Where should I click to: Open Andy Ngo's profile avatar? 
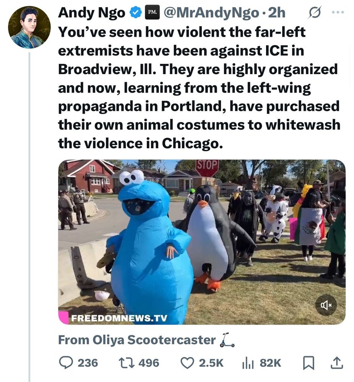(x=29, y=28)
